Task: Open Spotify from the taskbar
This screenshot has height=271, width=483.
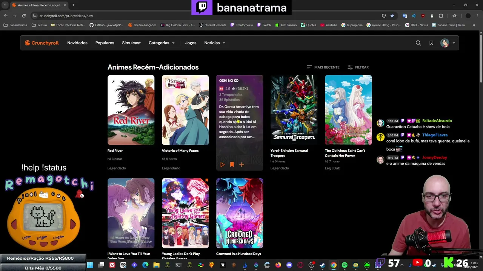Action: 345,265
